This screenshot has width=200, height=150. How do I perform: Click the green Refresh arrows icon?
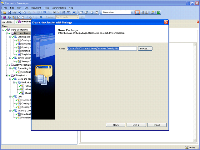(x=159, y=12)
